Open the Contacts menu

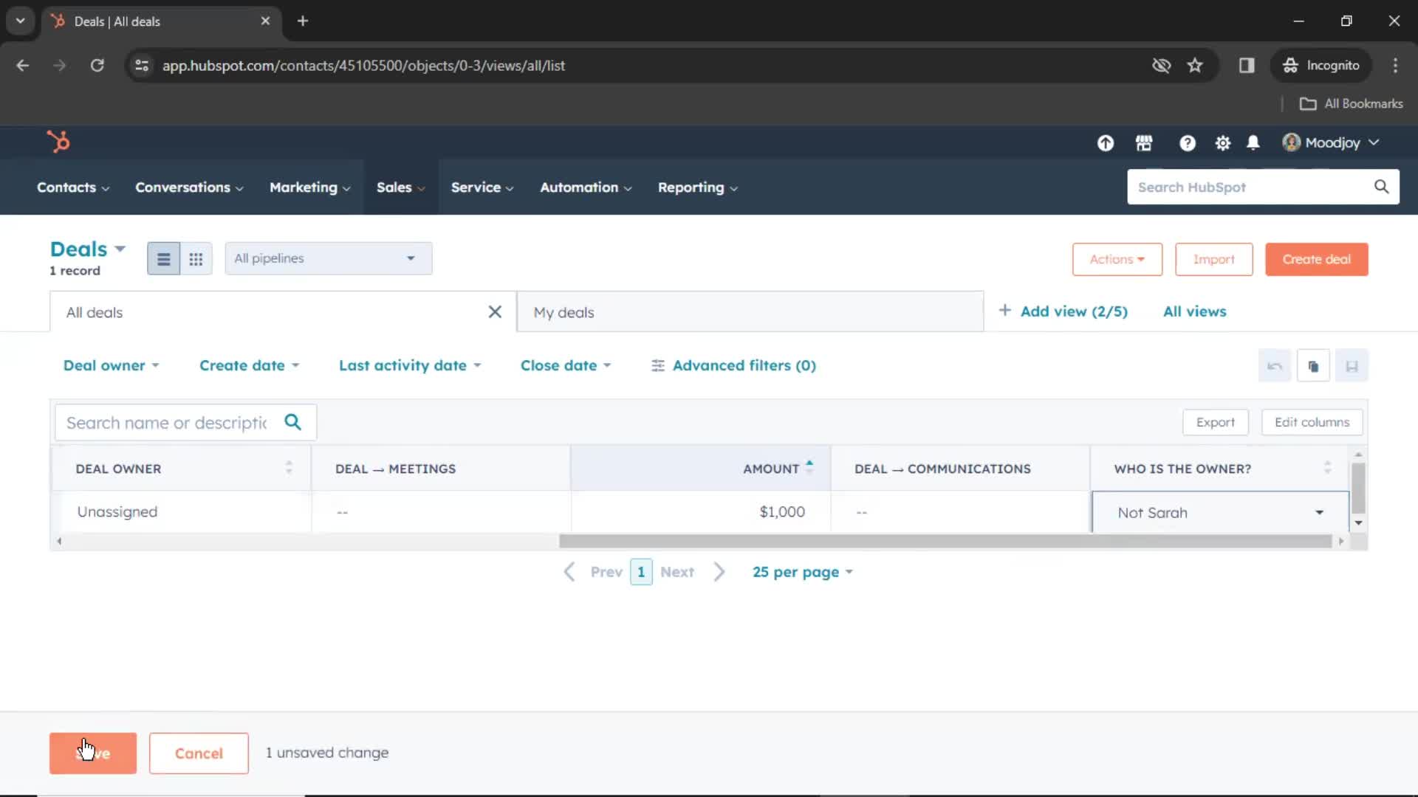pyautogui.click(x=73, y=187)
